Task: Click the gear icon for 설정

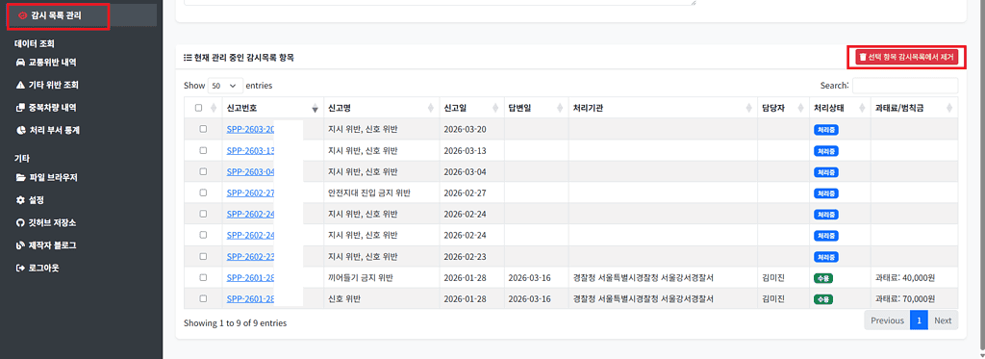Action: pyautogui.click(x=20, y=200)
